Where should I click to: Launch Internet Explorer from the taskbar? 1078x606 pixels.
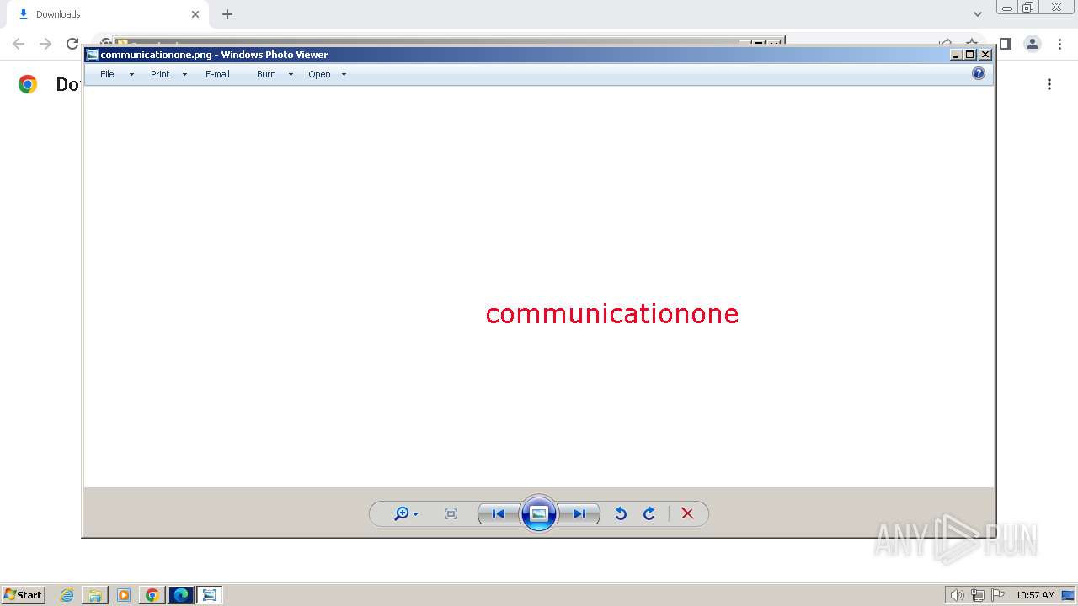point(67,595)
